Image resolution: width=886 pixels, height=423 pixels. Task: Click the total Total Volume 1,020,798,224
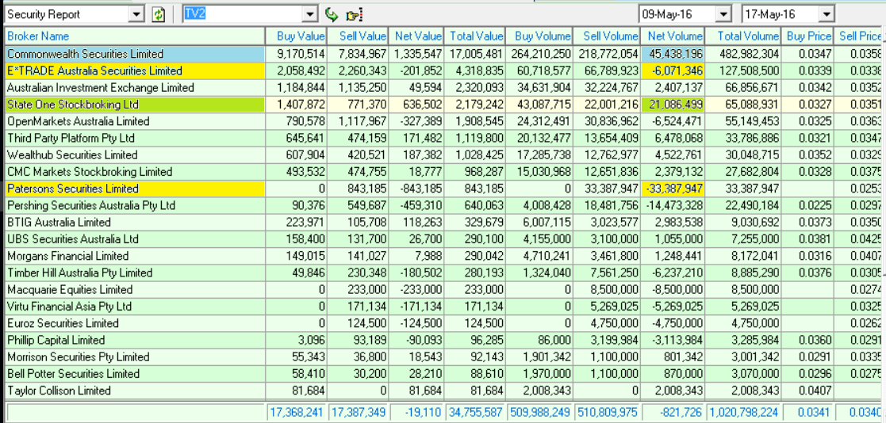pyautogui.click(x=744, y=413)
